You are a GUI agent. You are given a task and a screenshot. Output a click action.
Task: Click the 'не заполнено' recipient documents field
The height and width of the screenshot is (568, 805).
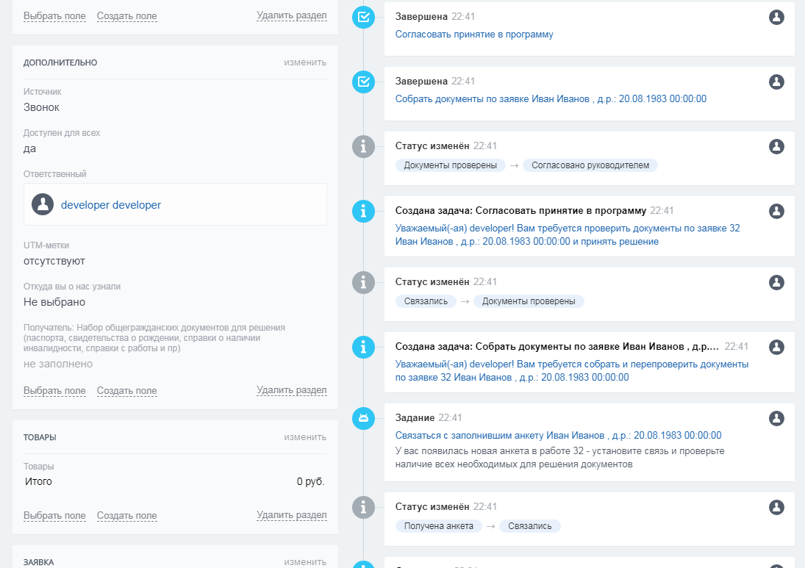point(58,364)
